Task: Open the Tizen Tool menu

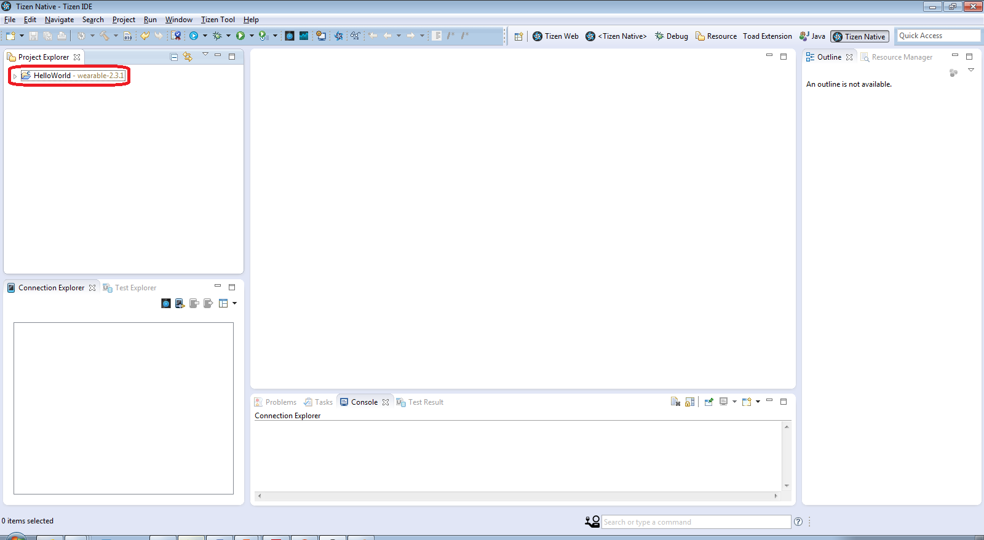Action: (218, 20)
